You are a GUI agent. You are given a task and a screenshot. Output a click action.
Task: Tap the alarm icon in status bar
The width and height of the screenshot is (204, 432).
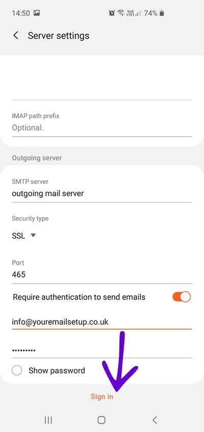point(112,13)
